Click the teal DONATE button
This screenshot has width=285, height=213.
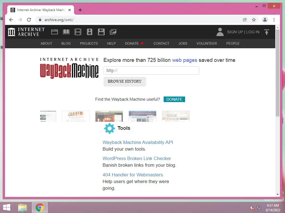174,99
